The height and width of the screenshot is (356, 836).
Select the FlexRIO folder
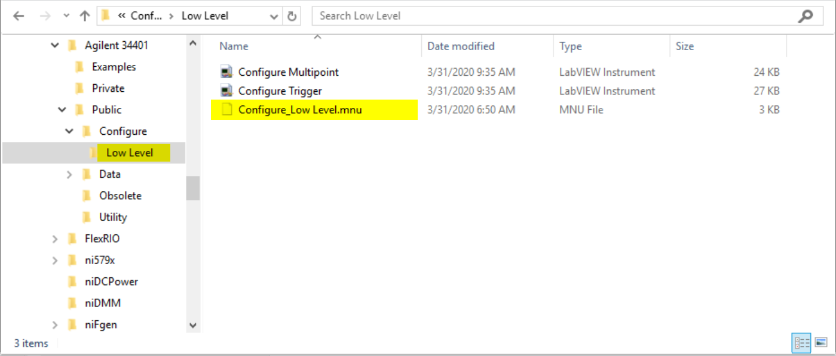[x=102, y=239]
